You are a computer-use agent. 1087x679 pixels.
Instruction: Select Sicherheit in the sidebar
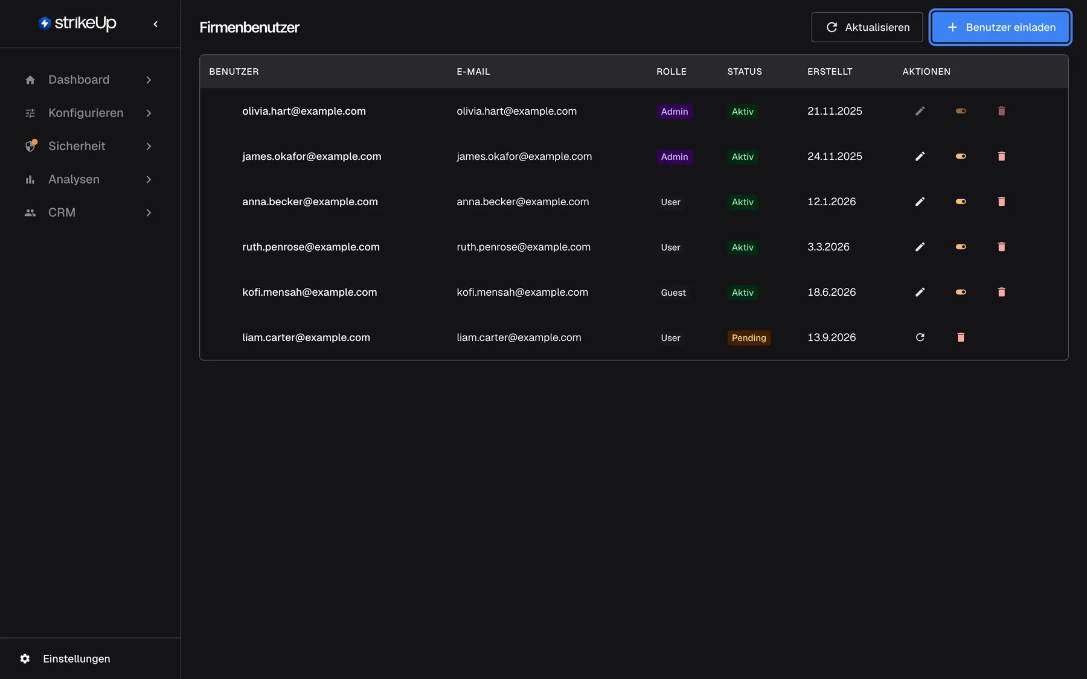click(89, 146)
